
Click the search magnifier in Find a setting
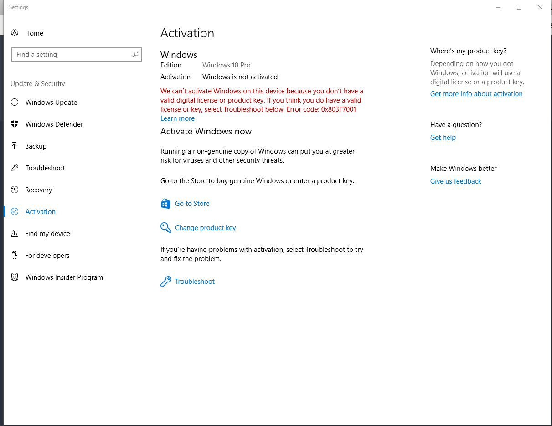pos(135,54)
